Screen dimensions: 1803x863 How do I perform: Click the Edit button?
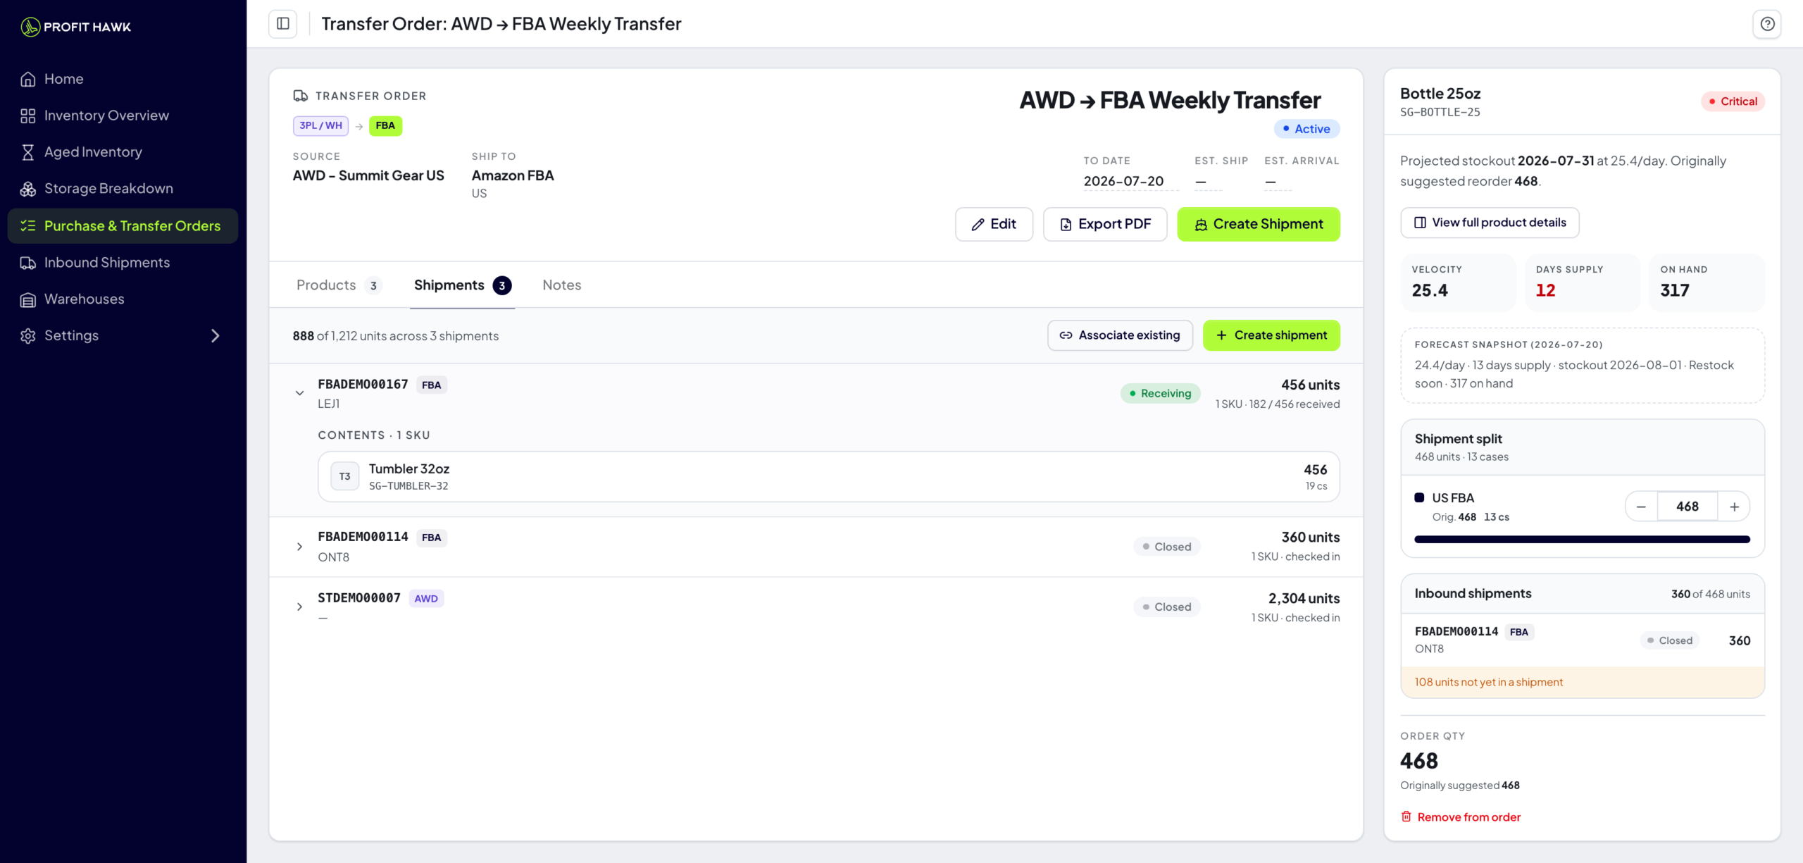(x=994, y=224)
